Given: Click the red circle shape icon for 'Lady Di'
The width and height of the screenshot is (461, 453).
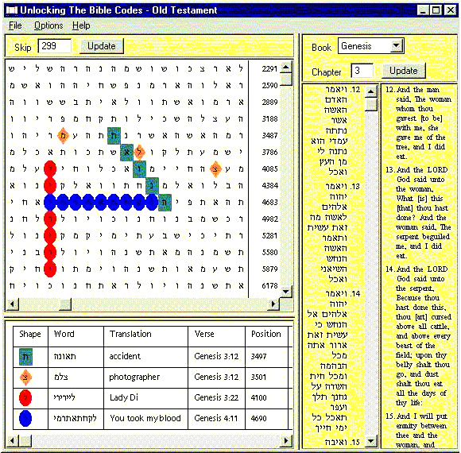Looking at the screenshot, I should (x=25, y=397).
